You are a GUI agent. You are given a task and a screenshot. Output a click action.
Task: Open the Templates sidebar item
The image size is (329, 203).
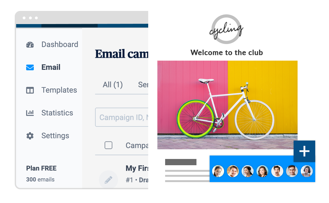click(59, 90)
